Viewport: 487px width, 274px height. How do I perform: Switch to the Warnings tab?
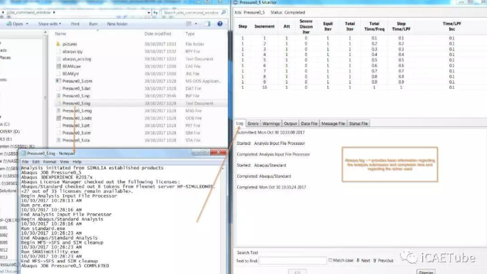(271, 124)
